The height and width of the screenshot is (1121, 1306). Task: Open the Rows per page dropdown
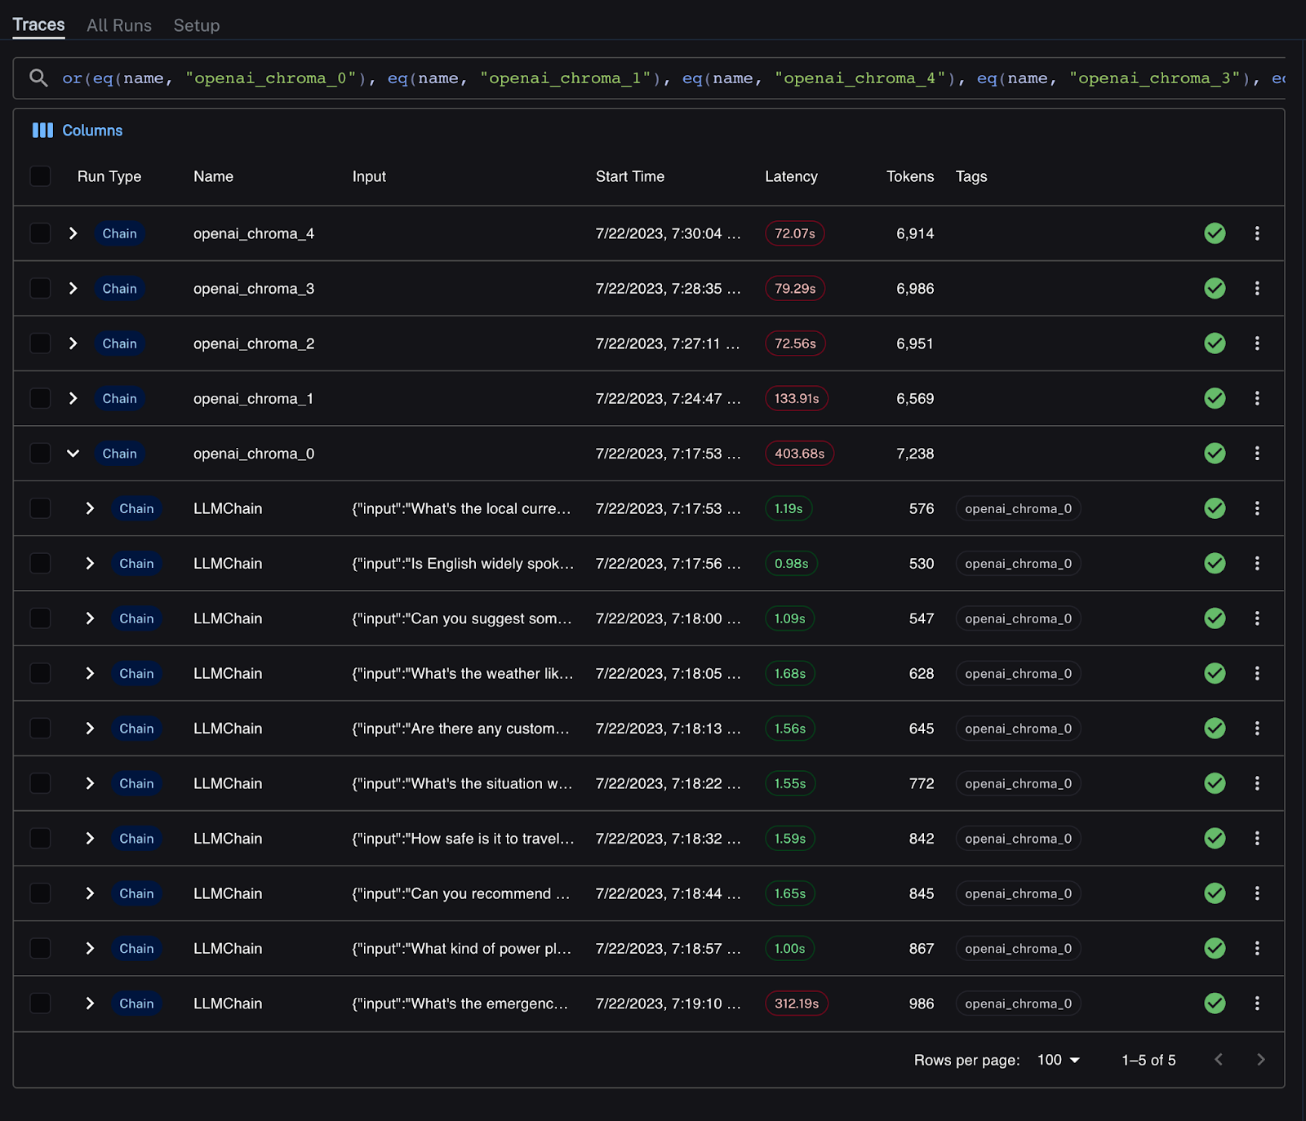1058,1060
